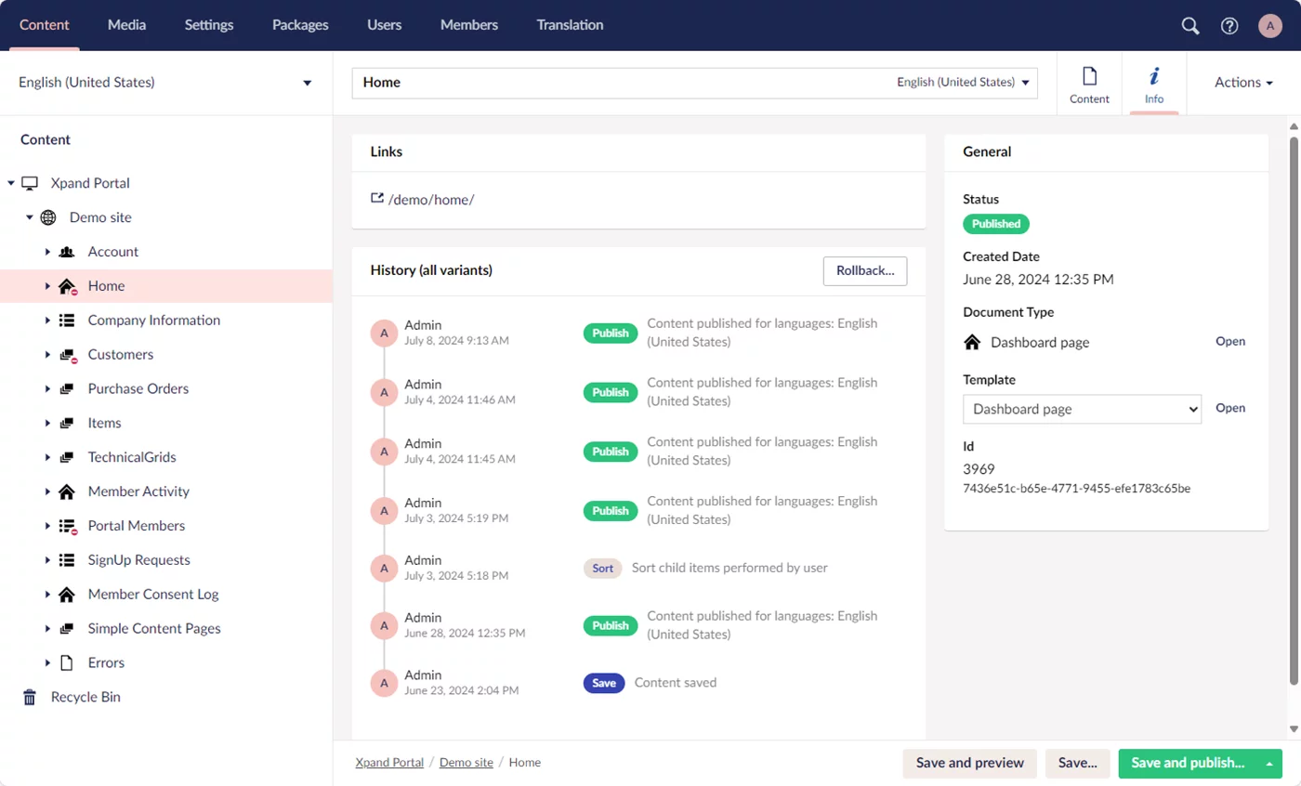Image resolution: width=1301 pixels, height=786 pixels.
Task: Open the Actions dropdown menu
Action: (1242, 83)
